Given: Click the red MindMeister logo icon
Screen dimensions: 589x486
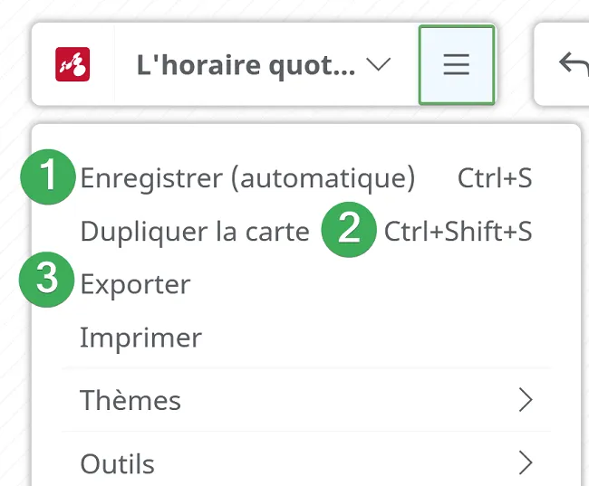Looking at the screenshot, I should tap(72, 64).
